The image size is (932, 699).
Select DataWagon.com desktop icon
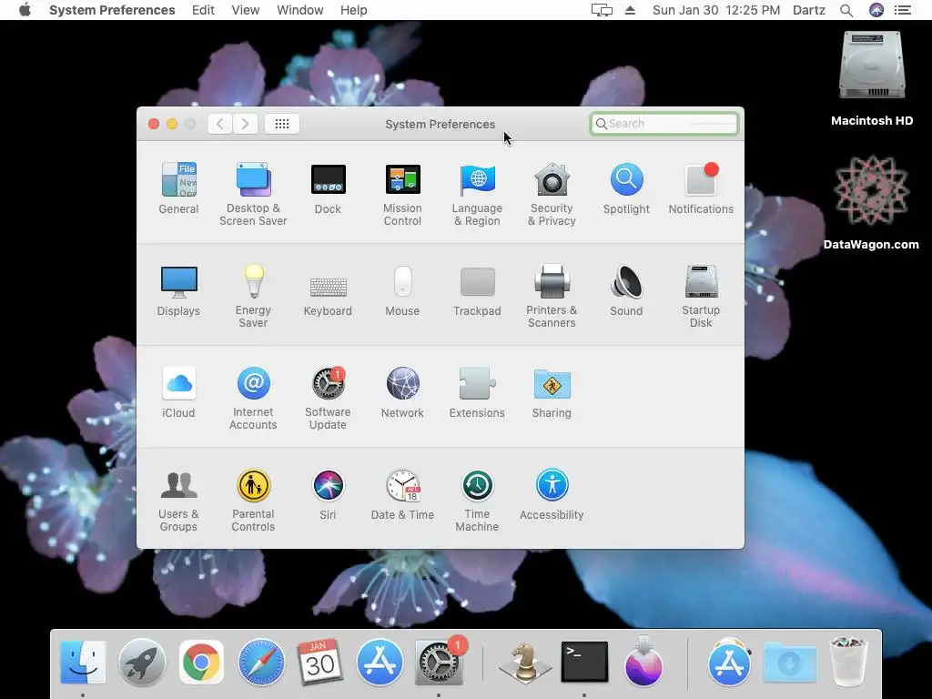871,202
